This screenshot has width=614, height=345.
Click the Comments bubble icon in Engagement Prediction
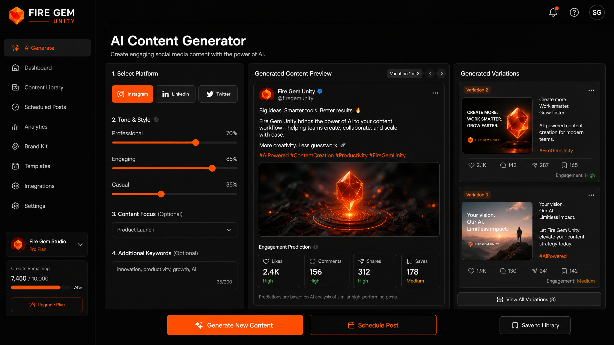[312, 261]
